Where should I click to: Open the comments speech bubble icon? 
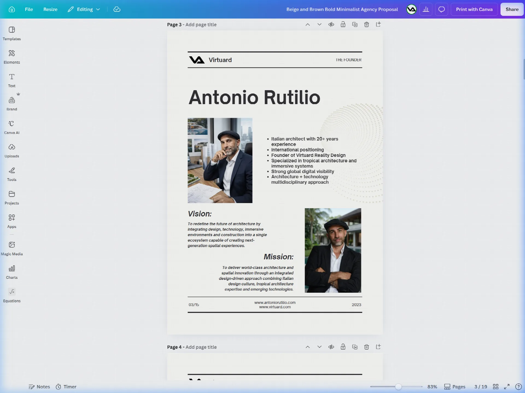[441, 9]
